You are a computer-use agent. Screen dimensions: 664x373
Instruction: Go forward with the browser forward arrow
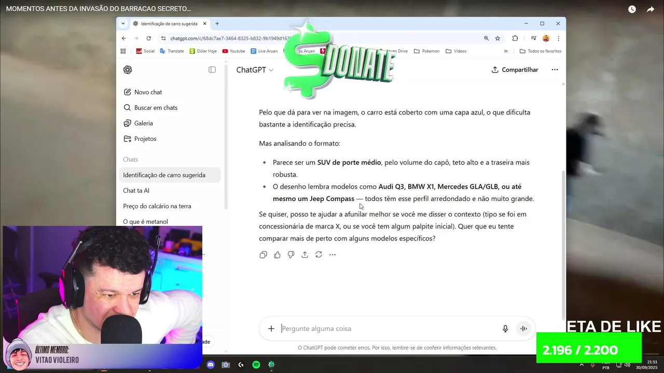point(136,38)
